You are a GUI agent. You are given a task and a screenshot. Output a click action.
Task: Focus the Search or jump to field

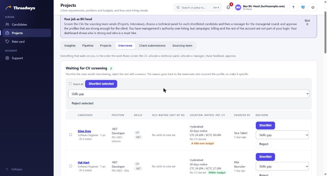tap(198, 7)
